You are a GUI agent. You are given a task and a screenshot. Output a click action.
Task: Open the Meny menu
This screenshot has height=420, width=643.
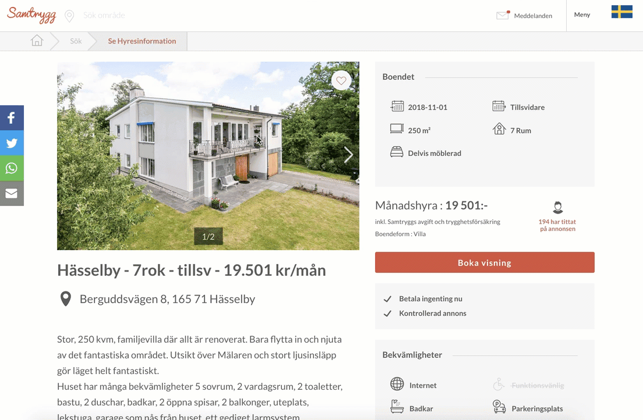[x=582, y=15]
